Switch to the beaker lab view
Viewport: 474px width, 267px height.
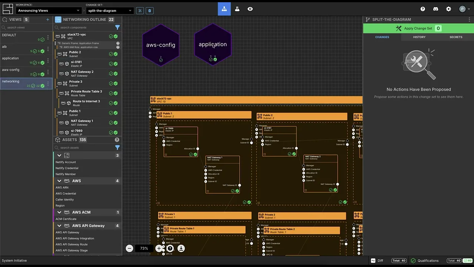pyautogui.click(x=237, y=9)
